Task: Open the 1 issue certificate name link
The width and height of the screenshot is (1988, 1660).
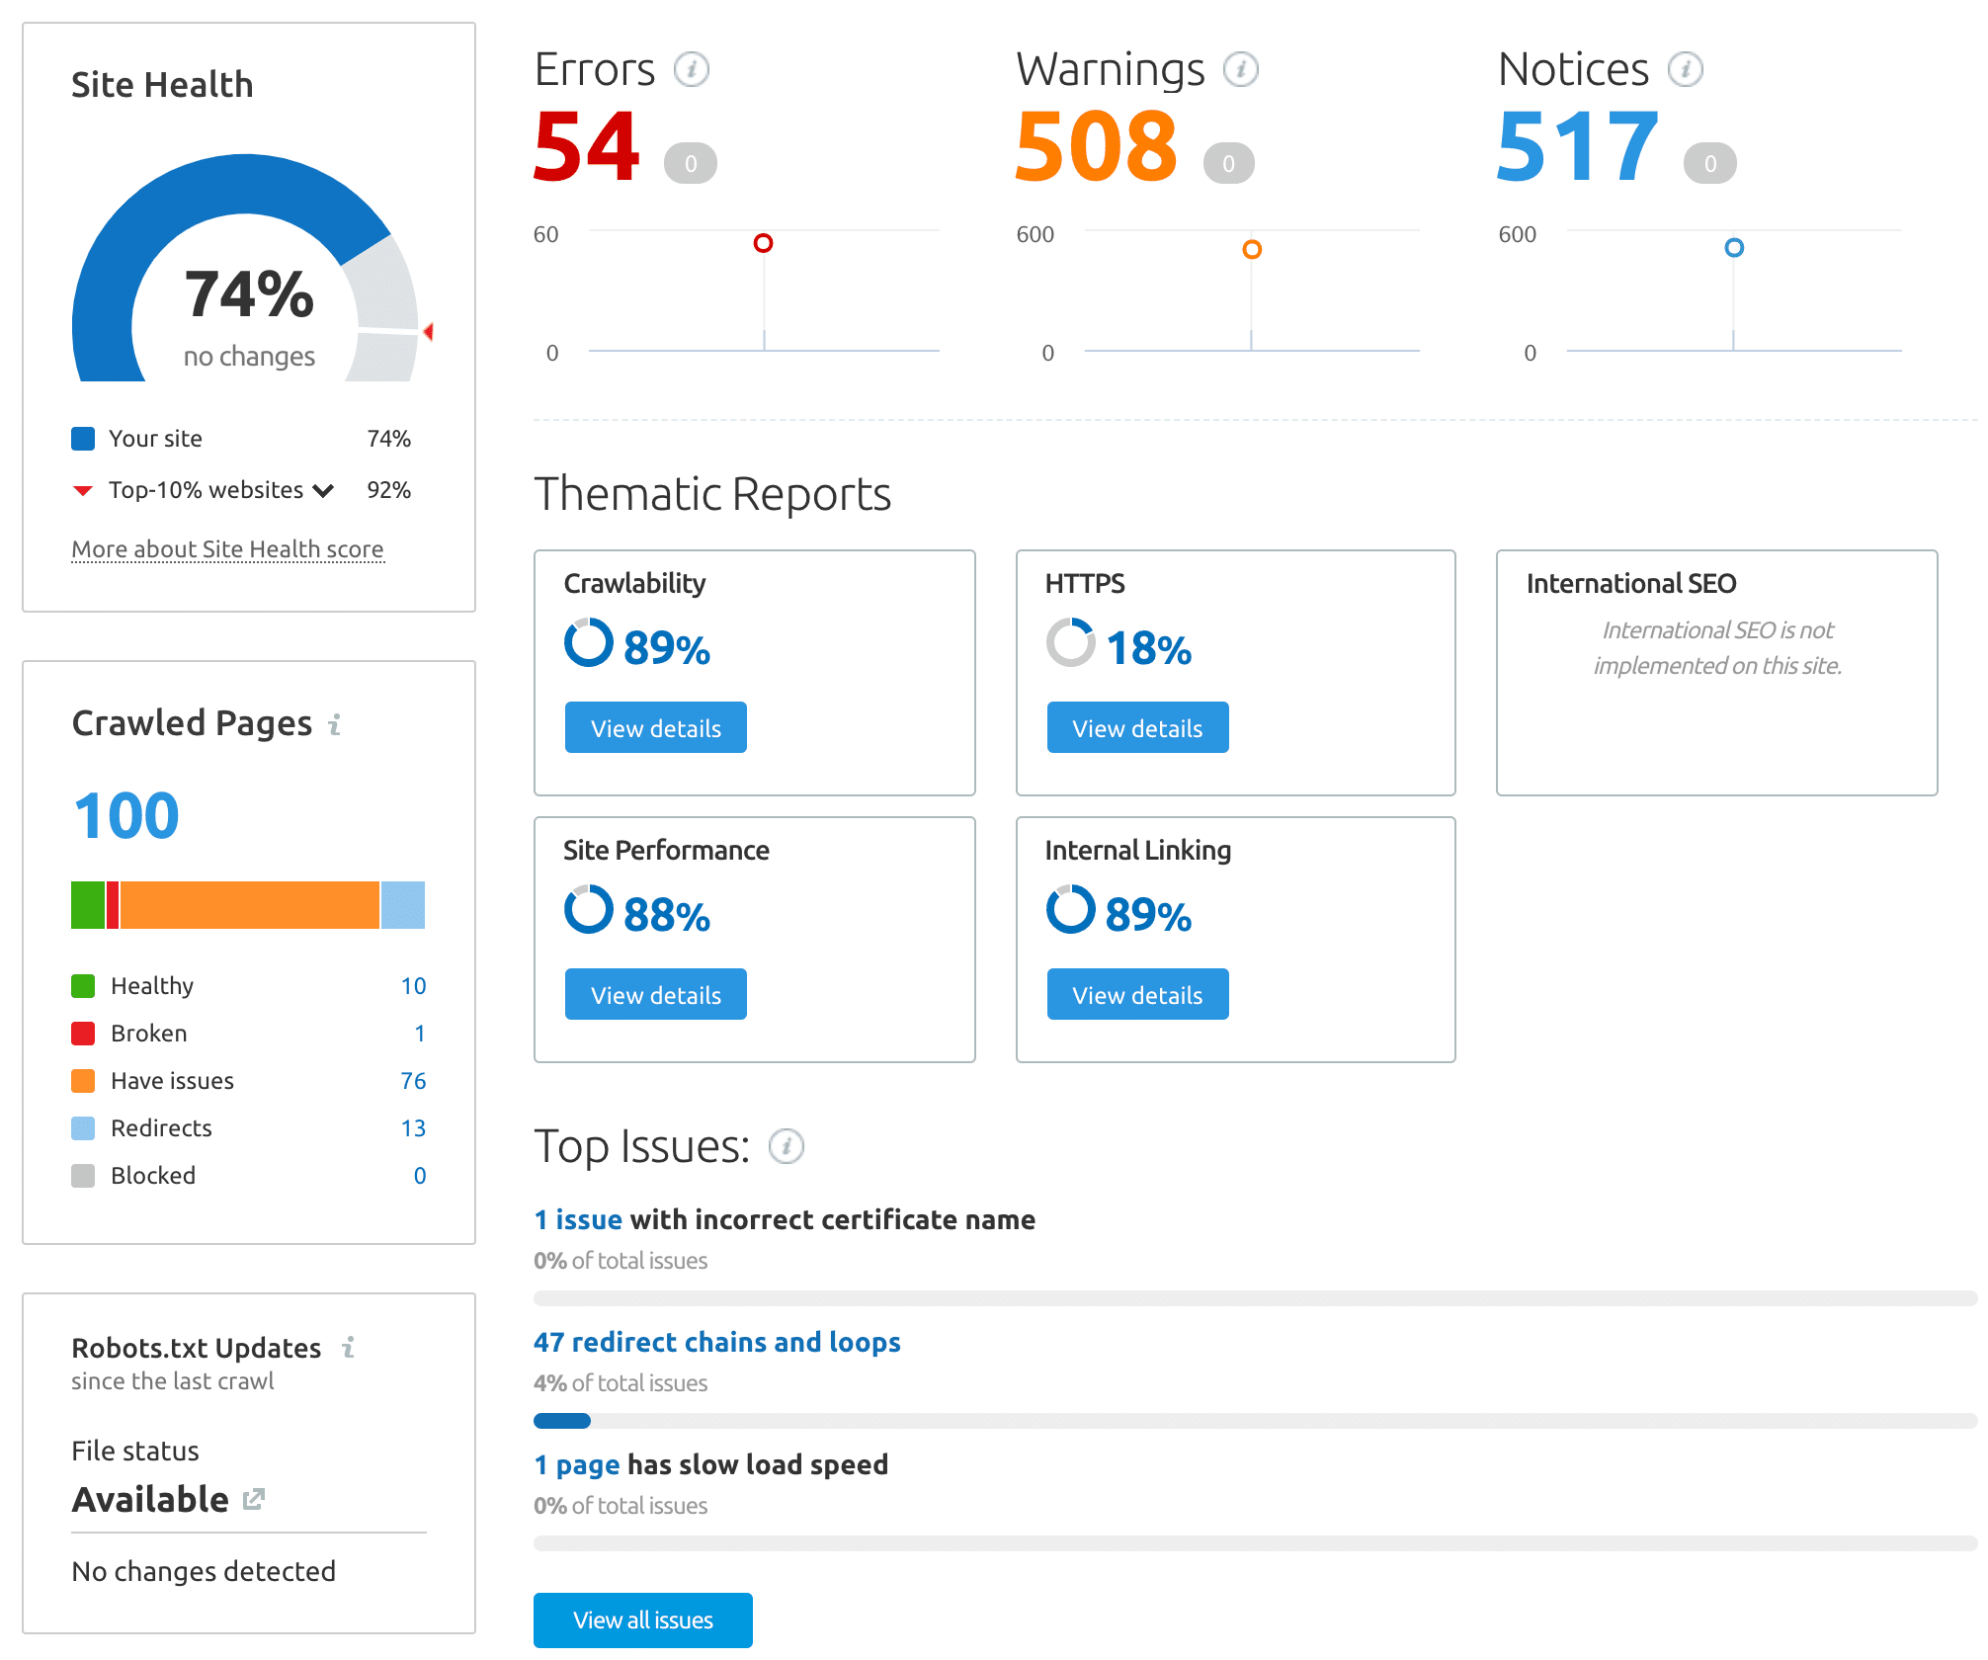Action: pyautogui.click(x=578, y=1219)
